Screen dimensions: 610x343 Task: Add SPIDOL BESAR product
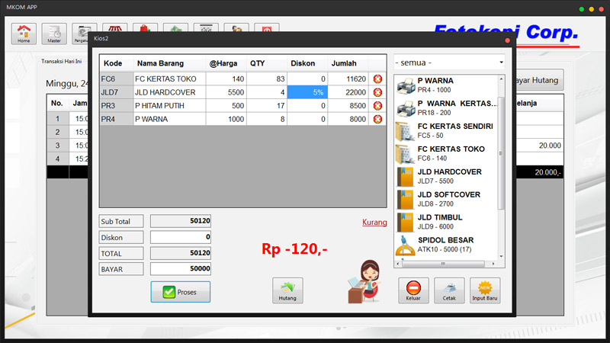[446, 245]
